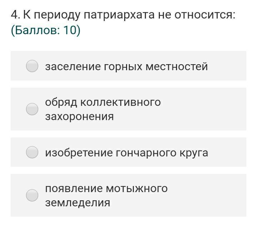Image resolution: width=257 pixels, height=227 pixels.
Task: Click the empty right side of the third option card
Action: pyautogui.click(x=228, y=152)
